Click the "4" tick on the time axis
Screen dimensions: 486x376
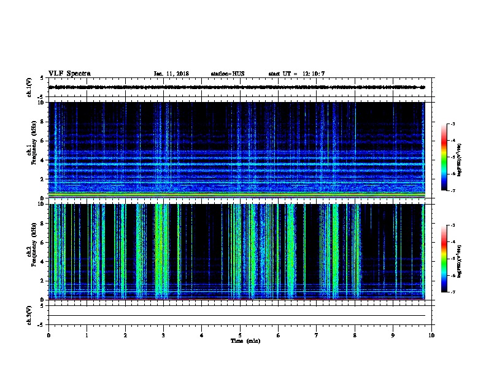(x=202, y=335)
